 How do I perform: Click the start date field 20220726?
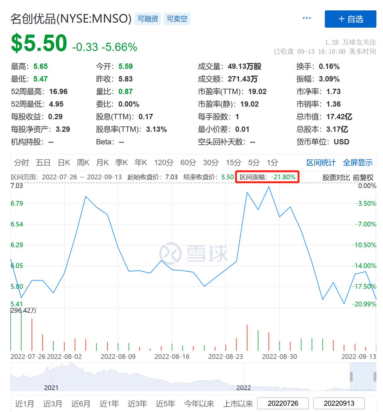click(283, 403)
